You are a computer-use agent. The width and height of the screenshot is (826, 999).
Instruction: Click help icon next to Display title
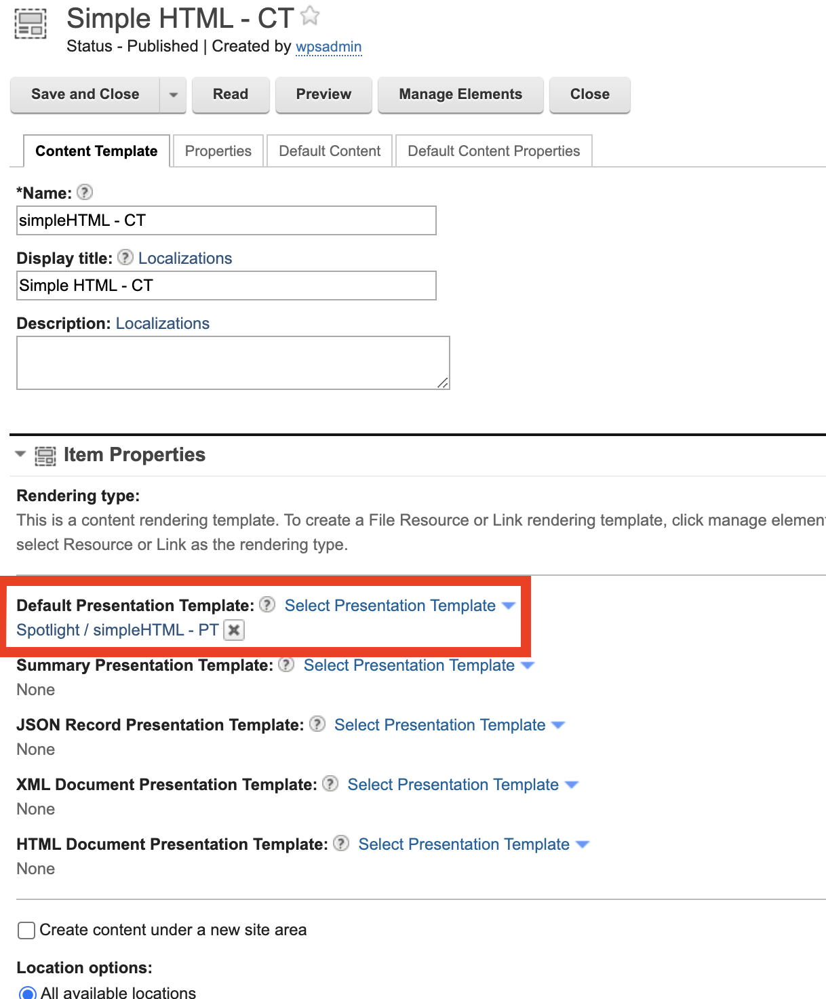coord(125,257)
